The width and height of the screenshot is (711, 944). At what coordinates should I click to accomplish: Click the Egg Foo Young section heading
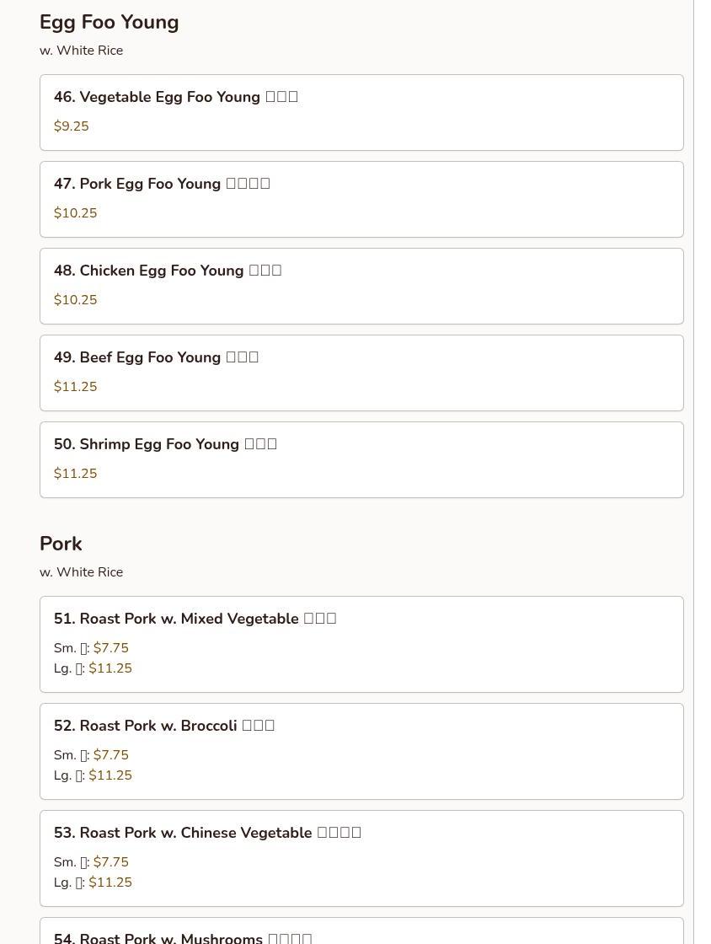tap(109, 22)
